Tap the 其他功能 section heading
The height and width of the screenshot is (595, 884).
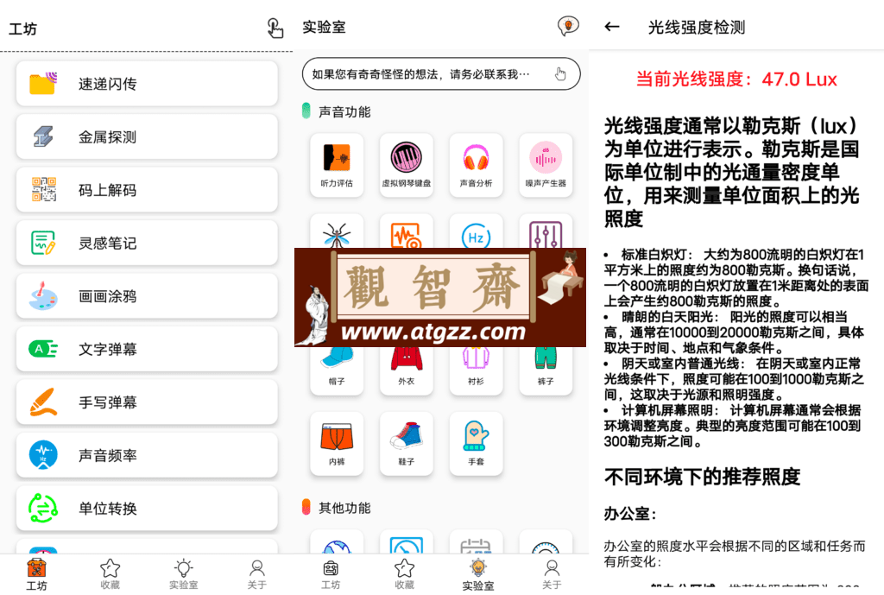pos(344,508)
